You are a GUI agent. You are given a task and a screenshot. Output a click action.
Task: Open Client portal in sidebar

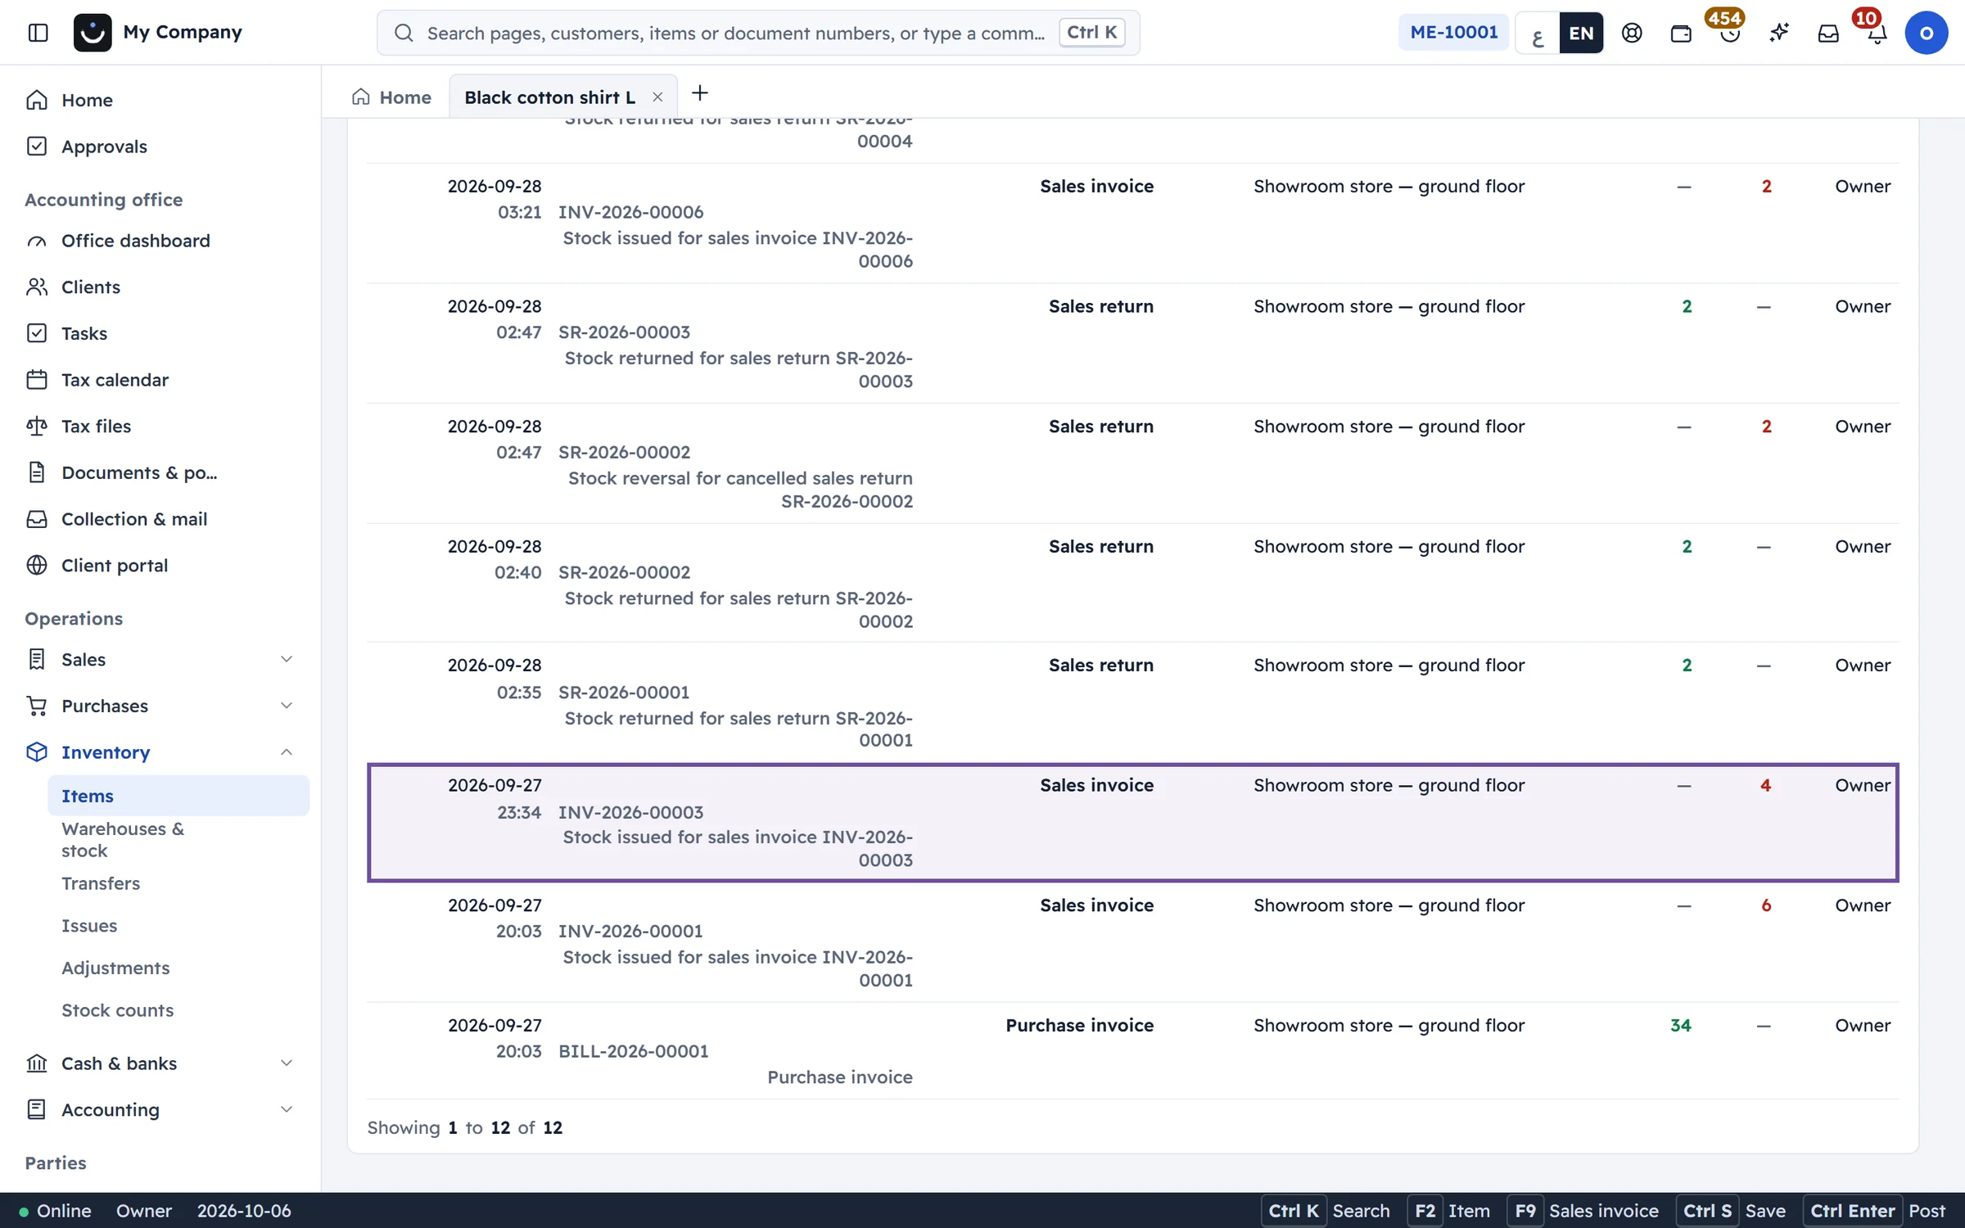pyautogui.click(x=160, y=566)
